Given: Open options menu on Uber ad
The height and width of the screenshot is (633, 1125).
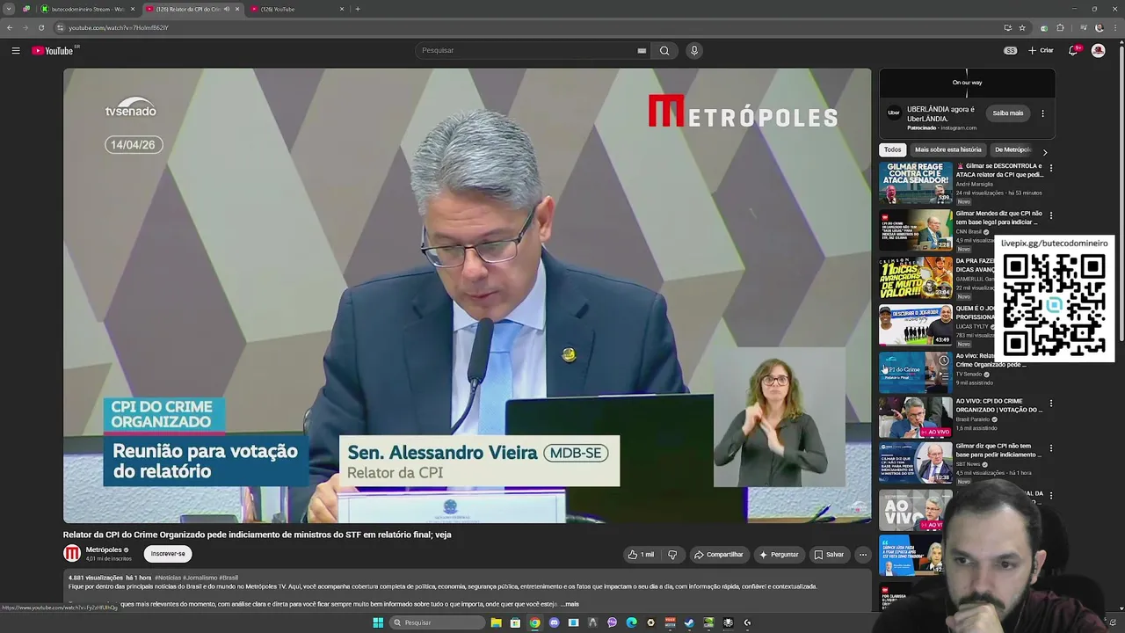Looking at the screenshot, I should pos(1043,113).
